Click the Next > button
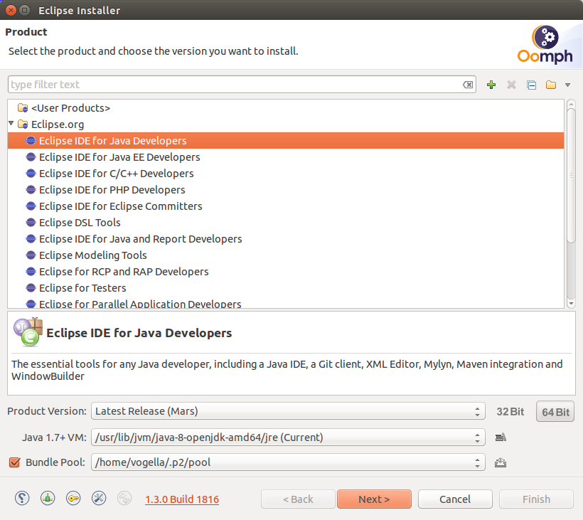The height and width of the screenshot is (520, 583). pyautogui.click(x=374, y=499)
